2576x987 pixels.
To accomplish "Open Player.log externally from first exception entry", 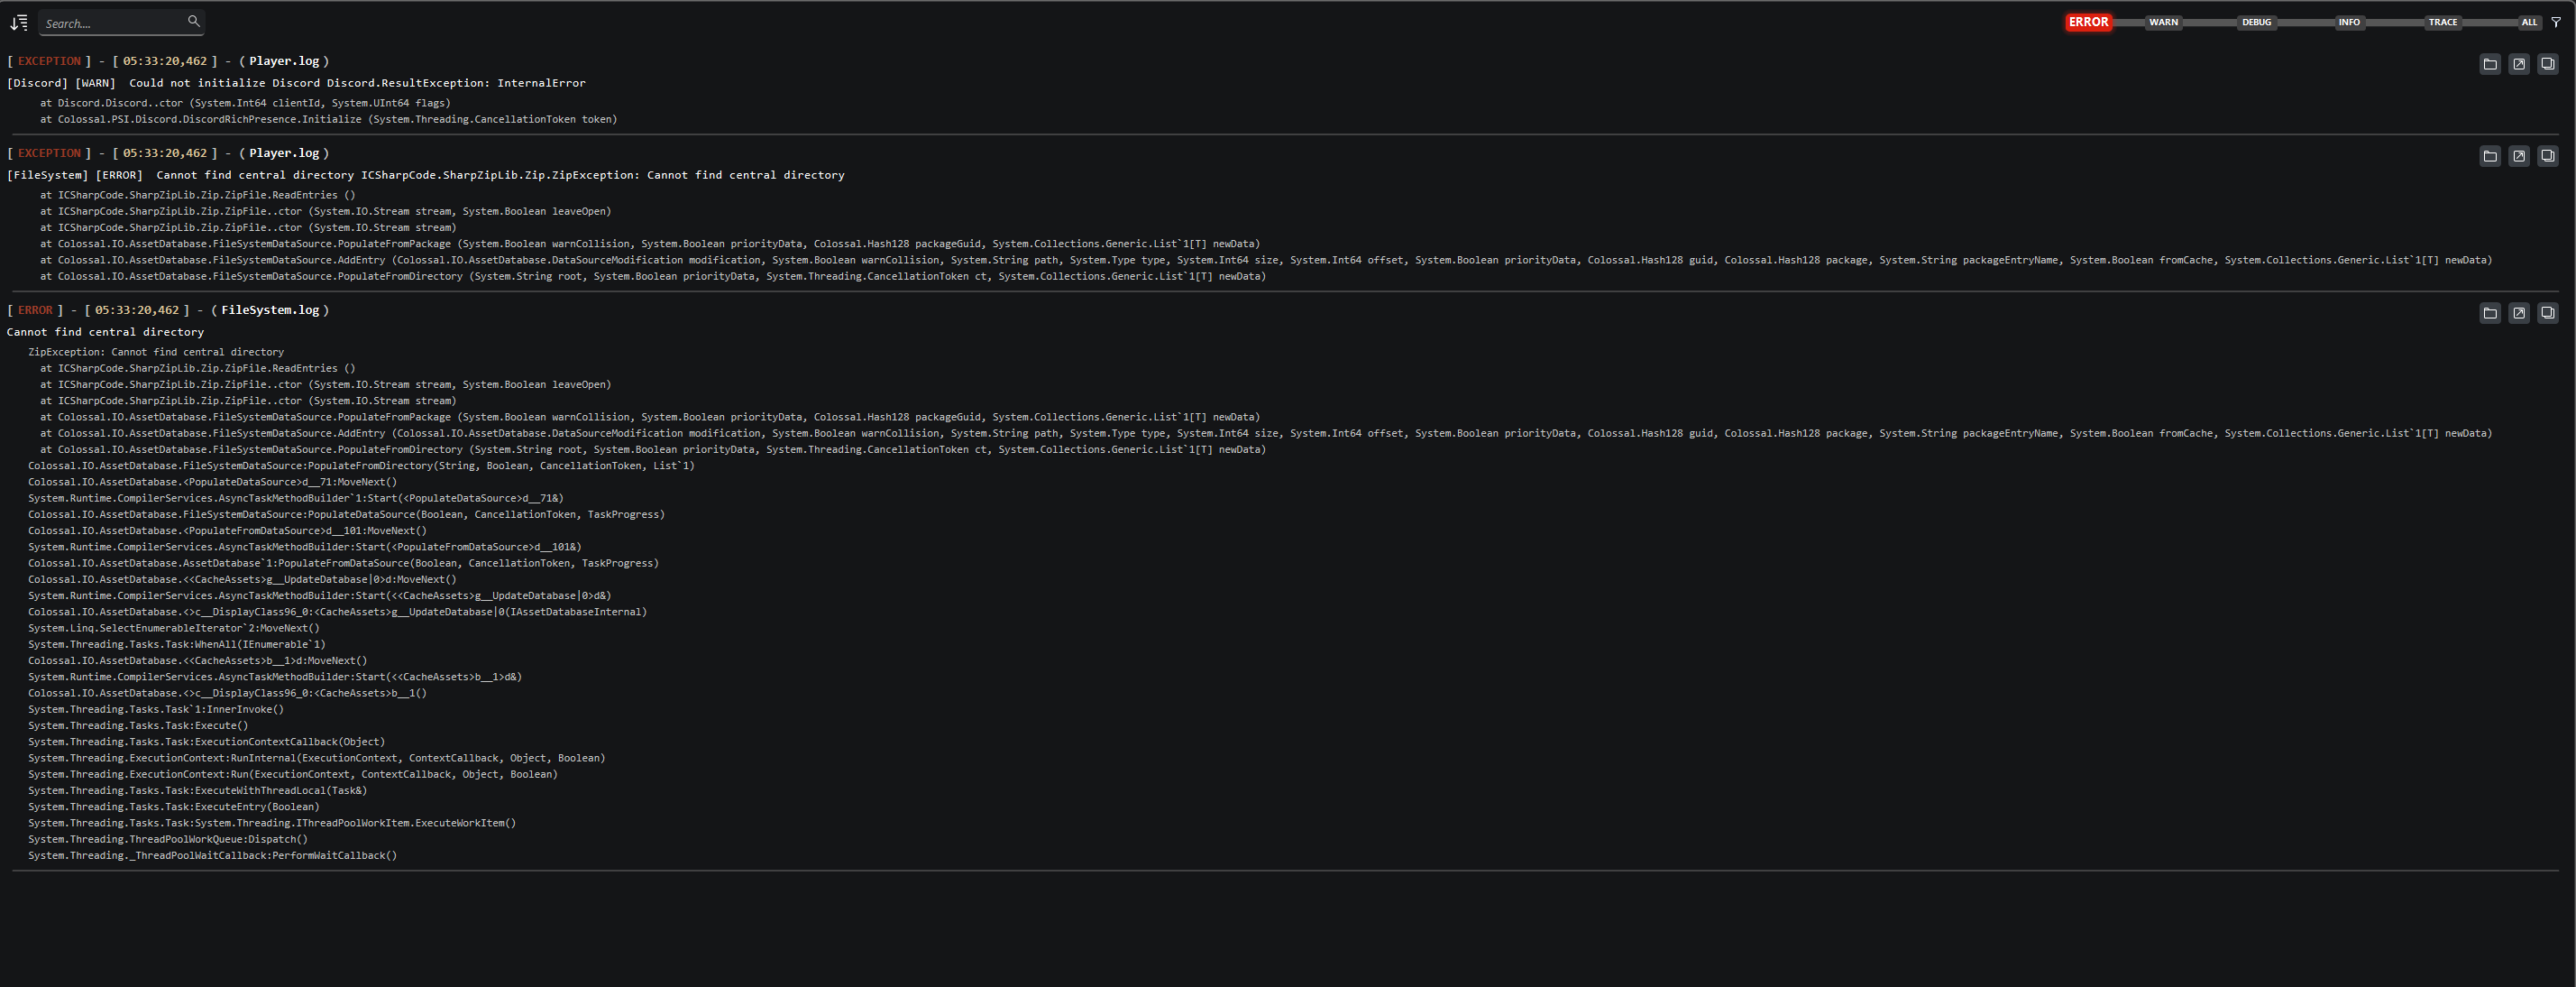I will [2518, 63].
